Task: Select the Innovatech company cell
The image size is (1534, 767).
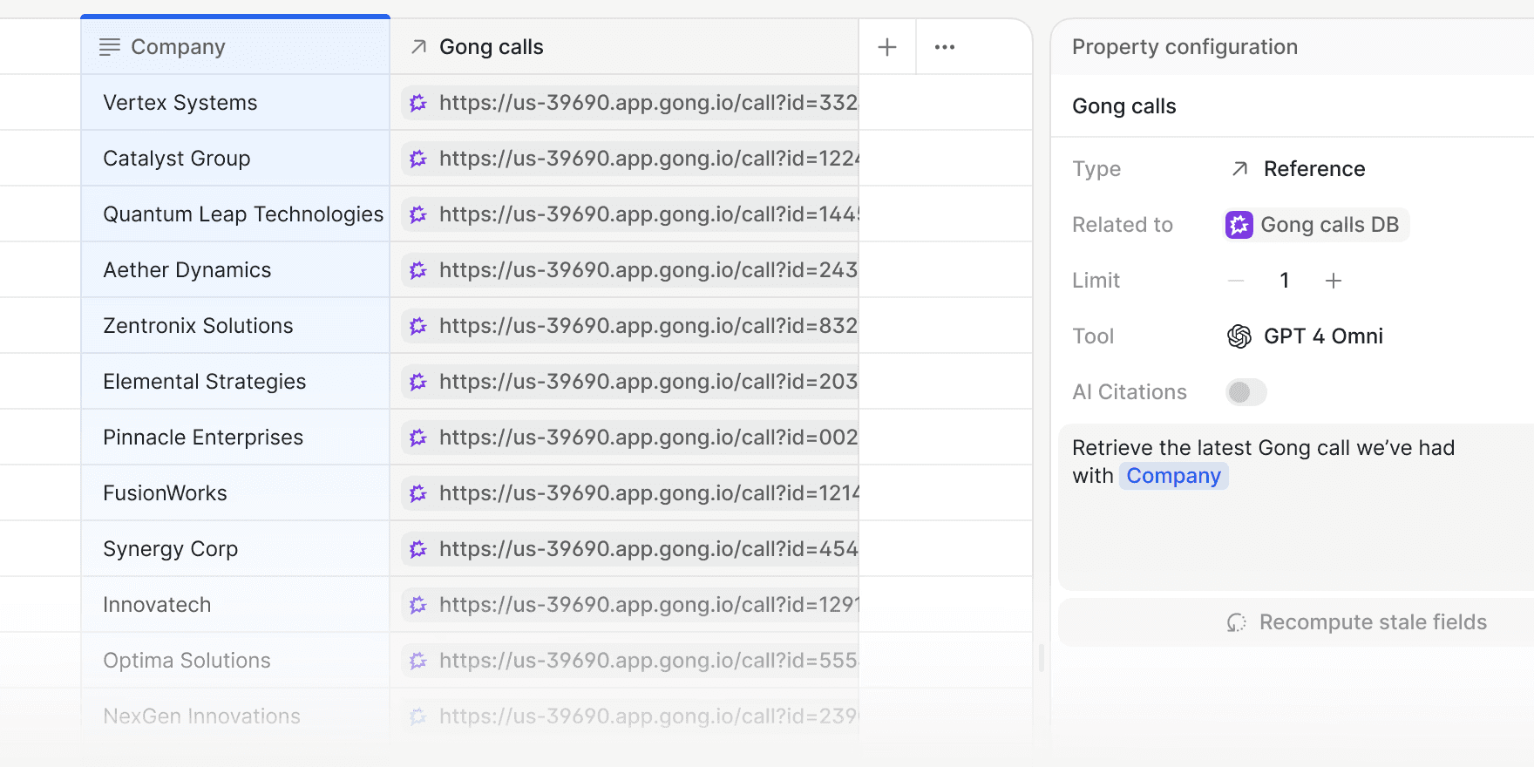Action: coord(235,605)
